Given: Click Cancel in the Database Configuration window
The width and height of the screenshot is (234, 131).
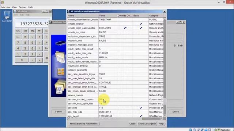Looking at the screenshot, I should 58,112.
